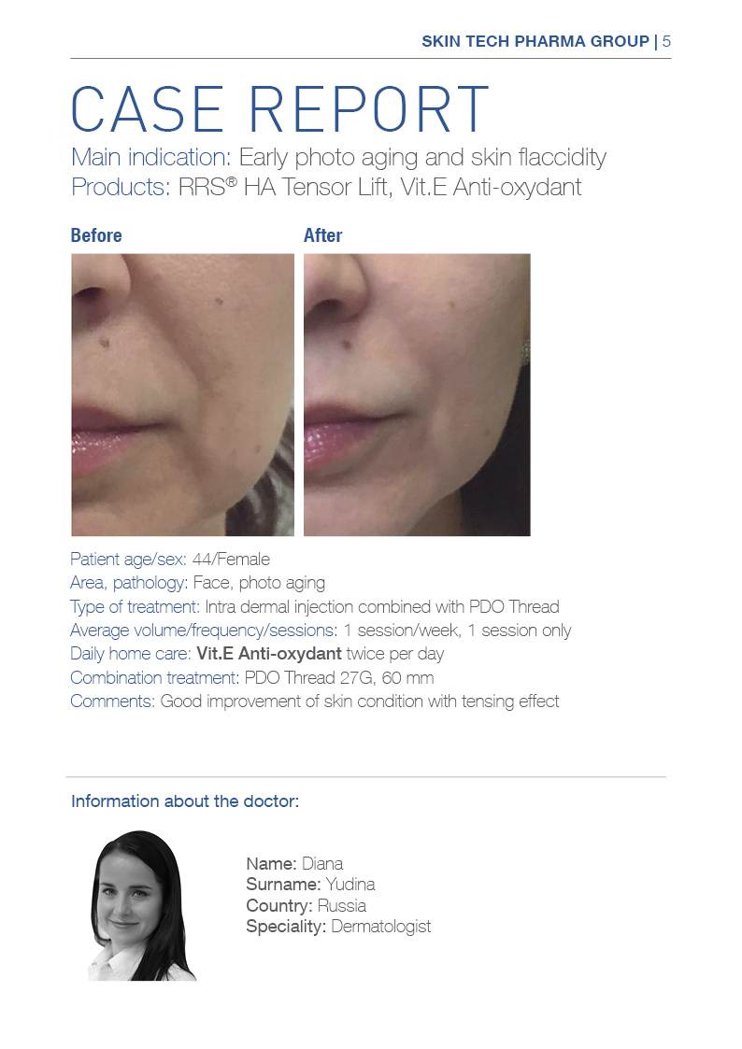Select the Type of treatment line
742x1049 pixels.
(x=315, y=607)
